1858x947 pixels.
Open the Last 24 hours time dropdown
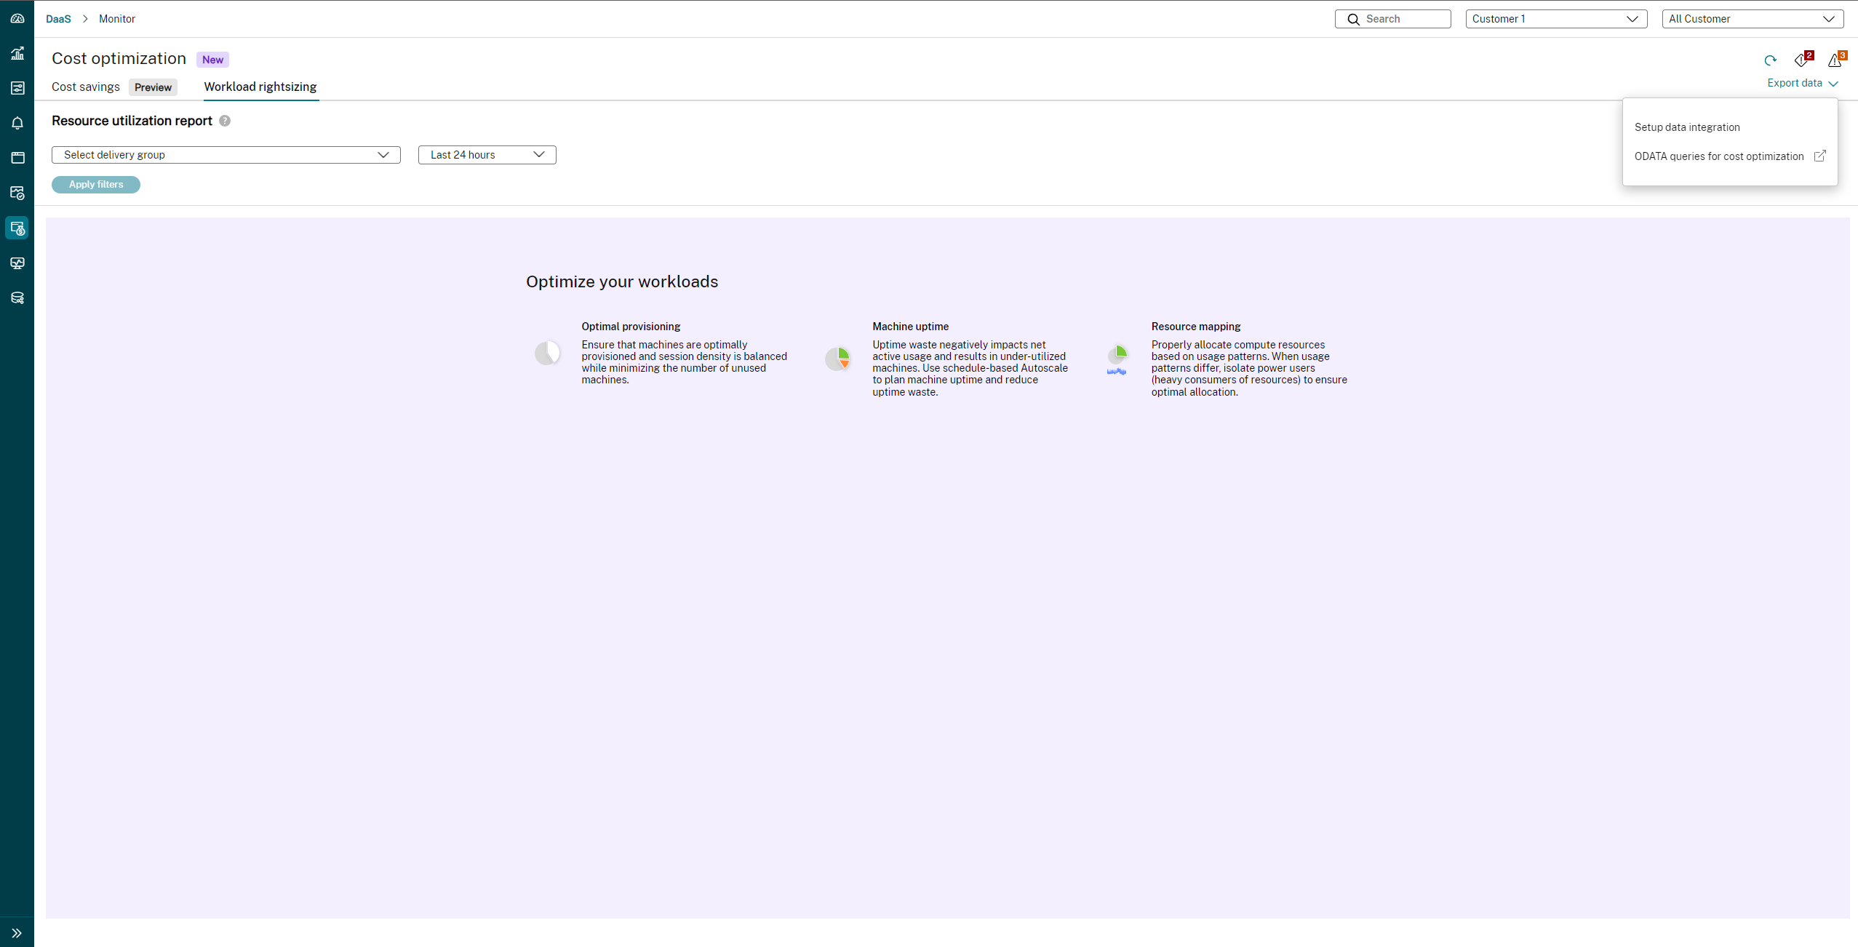coord(487,155)
